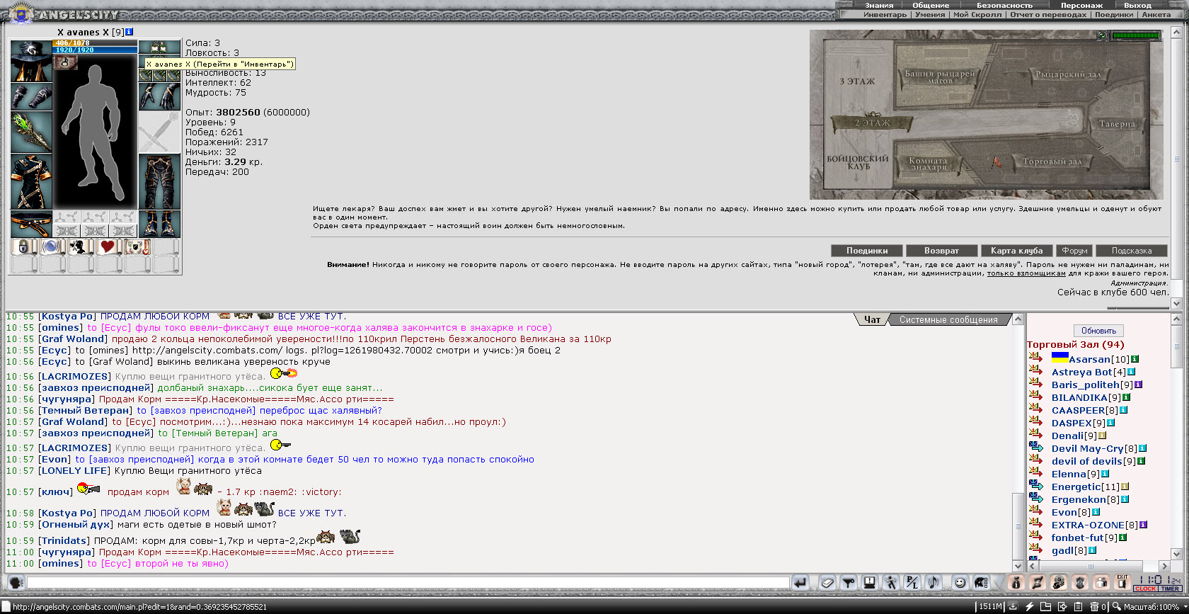The width and height of the screenshot is (1189, 614).
Task: Click chat nickname [LONELY LIFE]
Action: 74,470
